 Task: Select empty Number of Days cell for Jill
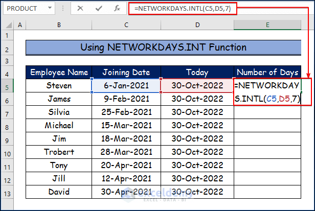(267, 178)
